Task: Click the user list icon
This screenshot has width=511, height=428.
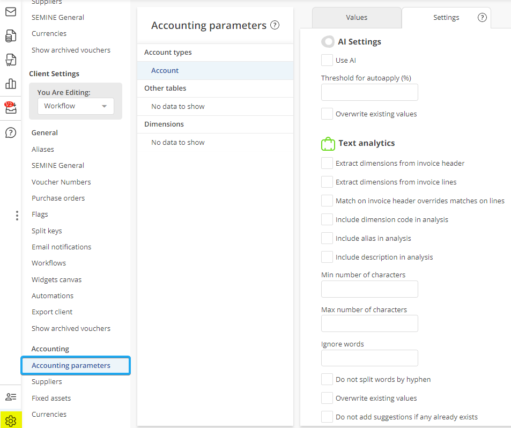Action: click(x=11, y=397)
